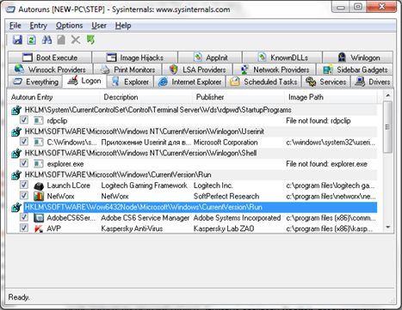Disable the NetWorx autorun checkbox
This screenshot has width=402, height=310.
pyautogui.click(x=24, y=196)
